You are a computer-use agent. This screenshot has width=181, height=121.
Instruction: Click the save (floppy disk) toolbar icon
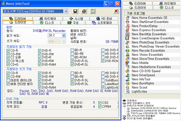(75, 11)
